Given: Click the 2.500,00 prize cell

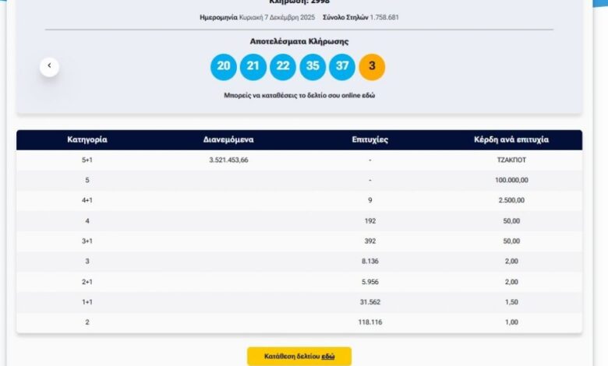Looking at the screenshot, I should coord(511,200).
